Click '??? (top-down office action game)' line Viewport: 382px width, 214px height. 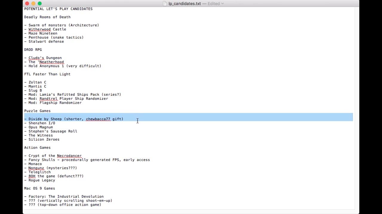tap(63, 205)
